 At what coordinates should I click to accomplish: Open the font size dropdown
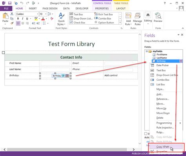[46, 14]
